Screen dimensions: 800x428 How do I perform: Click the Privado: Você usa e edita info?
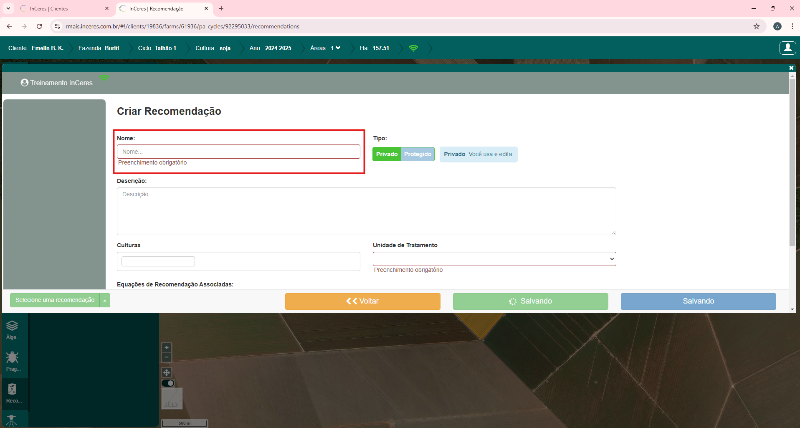(x=478, y=154)
